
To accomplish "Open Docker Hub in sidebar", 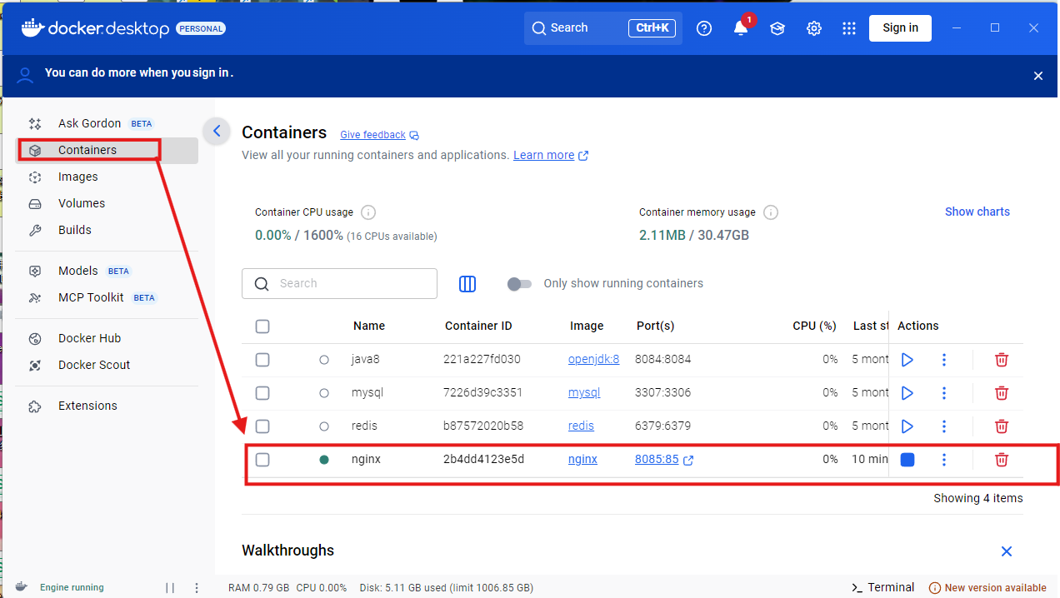I will coord(107,338).
